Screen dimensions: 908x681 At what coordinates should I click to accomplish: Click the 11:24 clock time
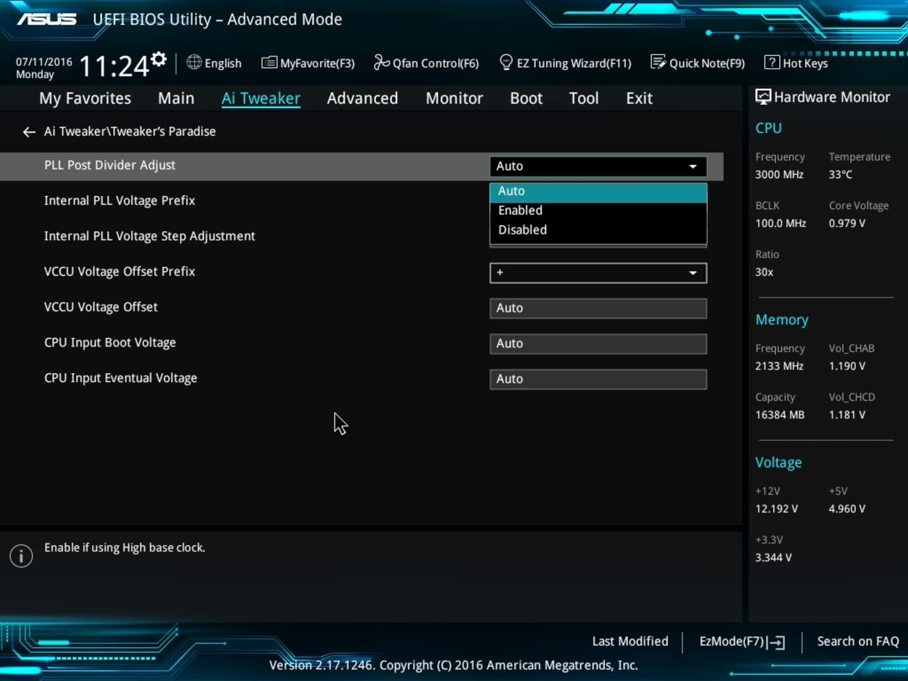(114, 66)
